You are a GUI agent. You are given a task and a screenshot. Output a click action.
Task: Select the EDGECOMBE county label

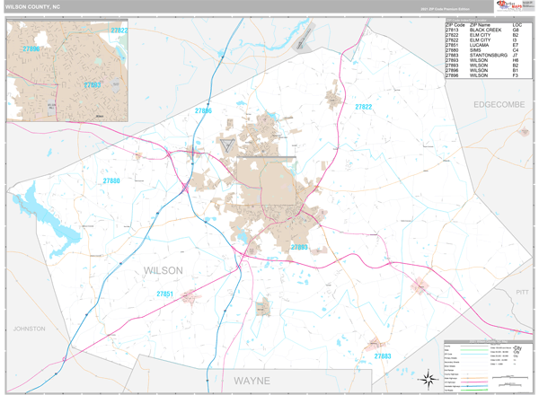(x=499, y=105)
